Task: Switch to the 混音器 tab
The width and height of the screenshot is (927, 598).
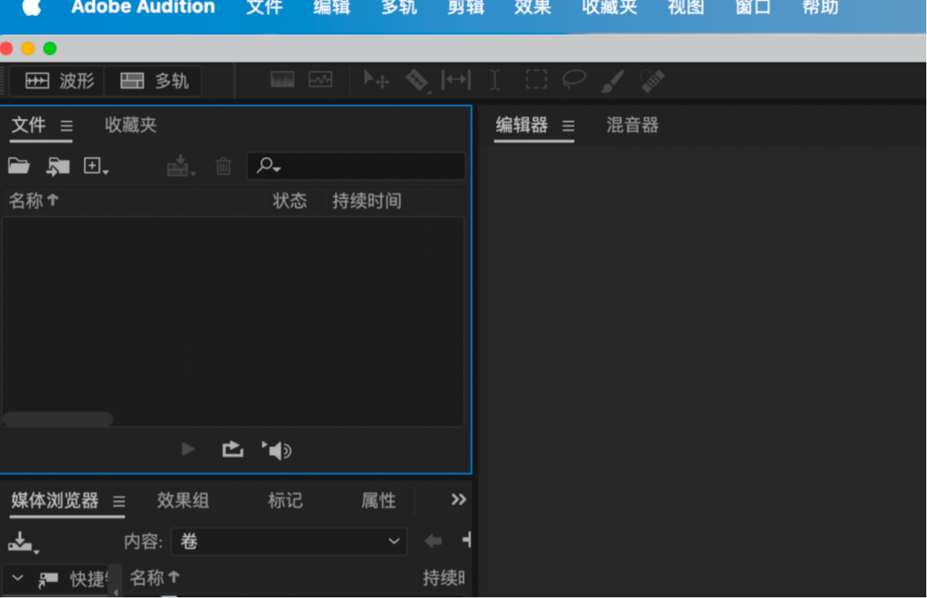Action: point(632,125)
